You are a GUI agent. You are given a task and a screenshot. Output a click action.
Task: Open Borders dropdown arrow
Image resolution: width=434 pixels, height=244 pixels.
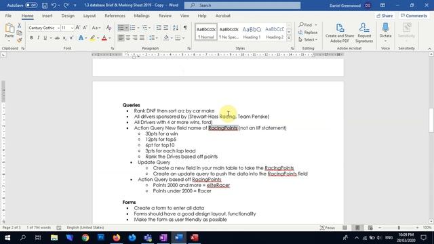[x=183, y=38]
